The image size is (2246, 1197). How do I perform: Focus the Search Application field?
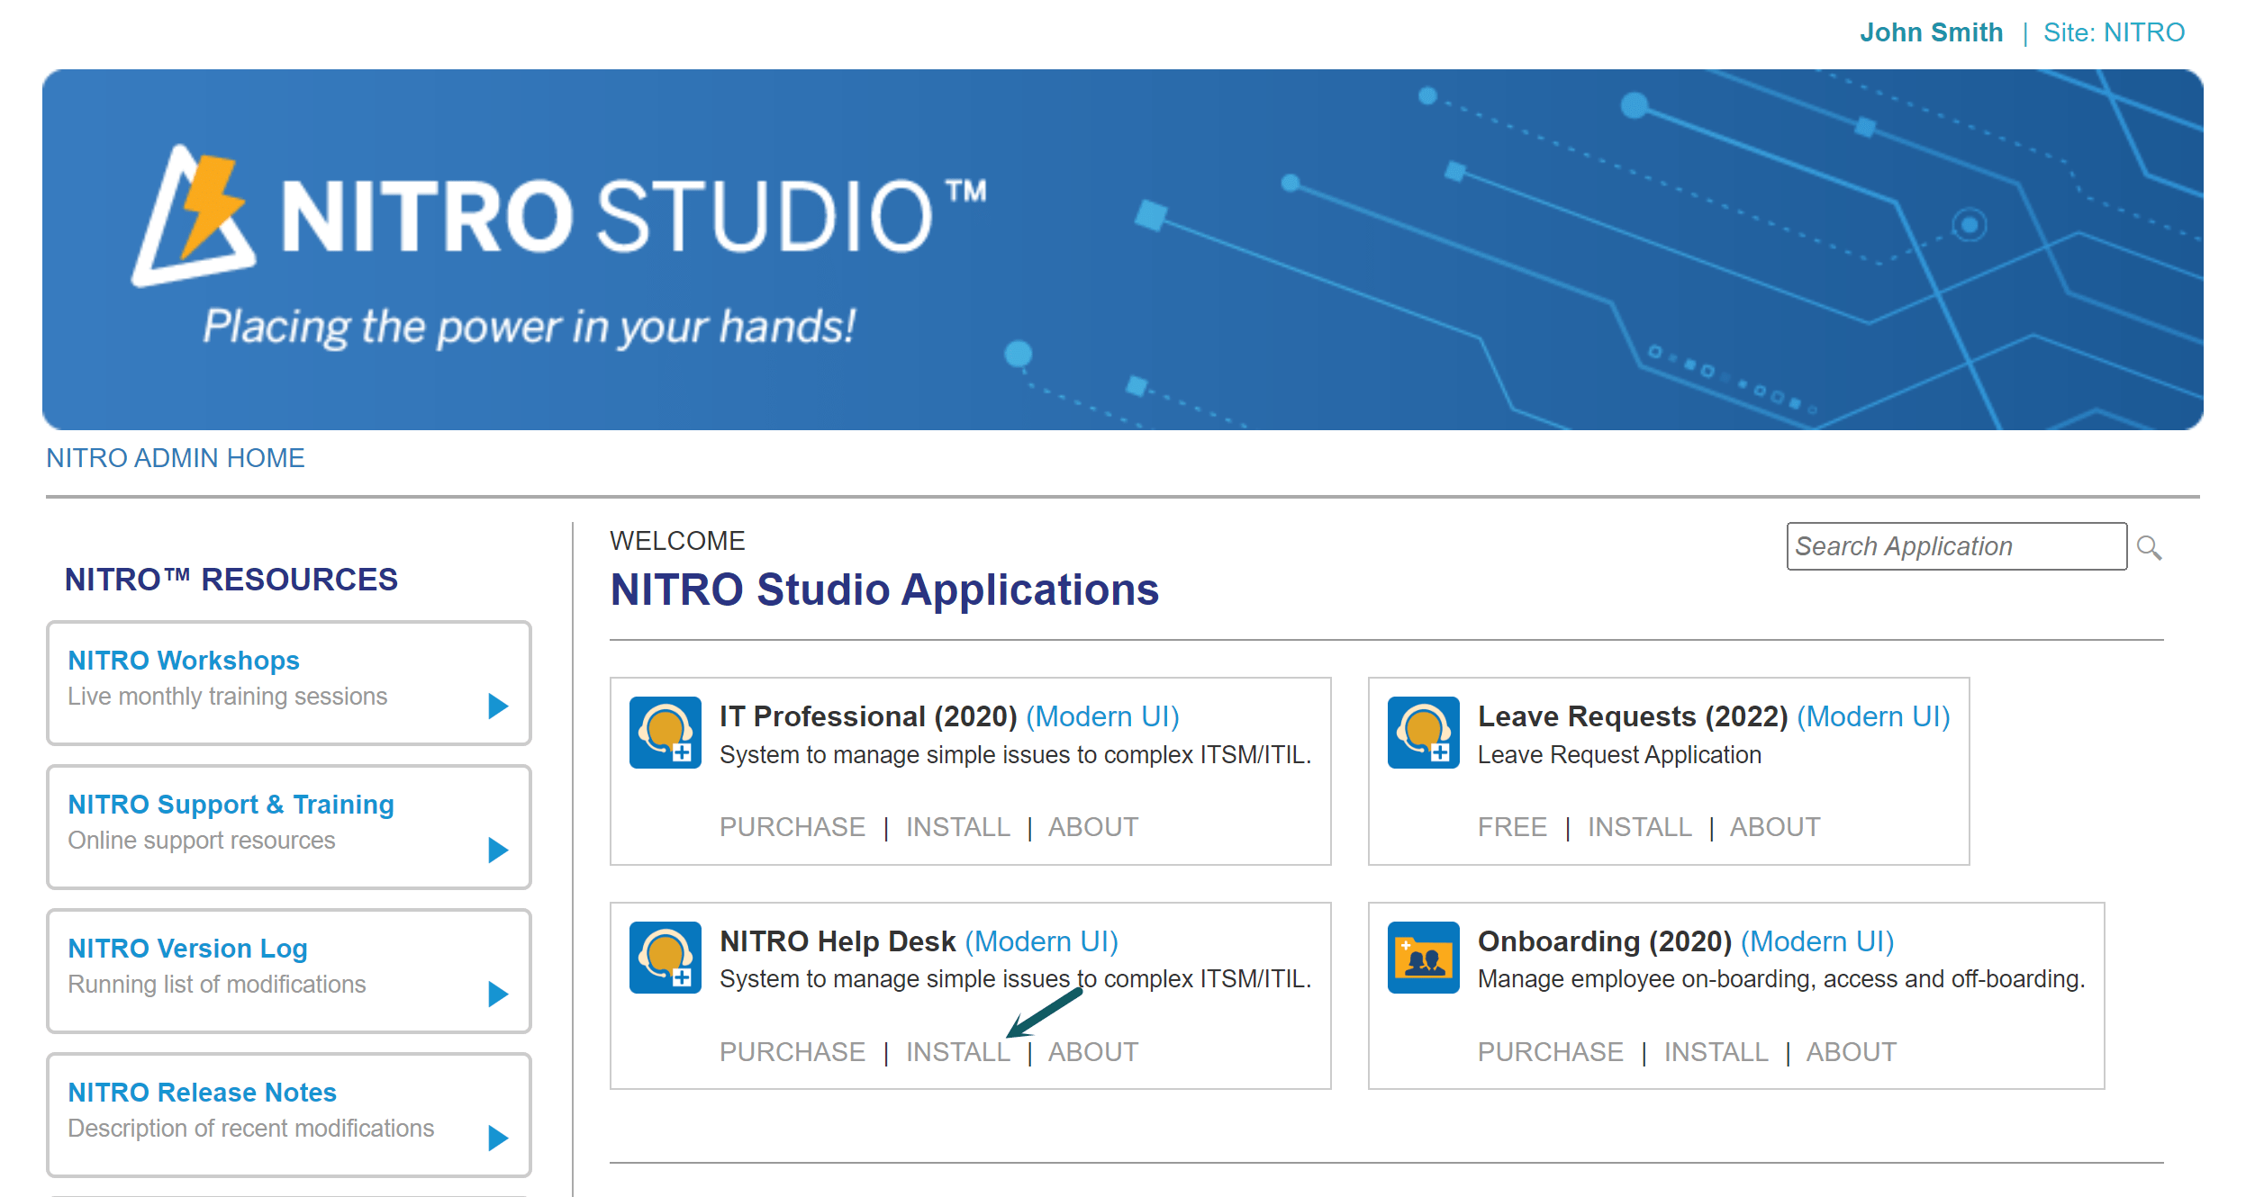pos(1956,546)
